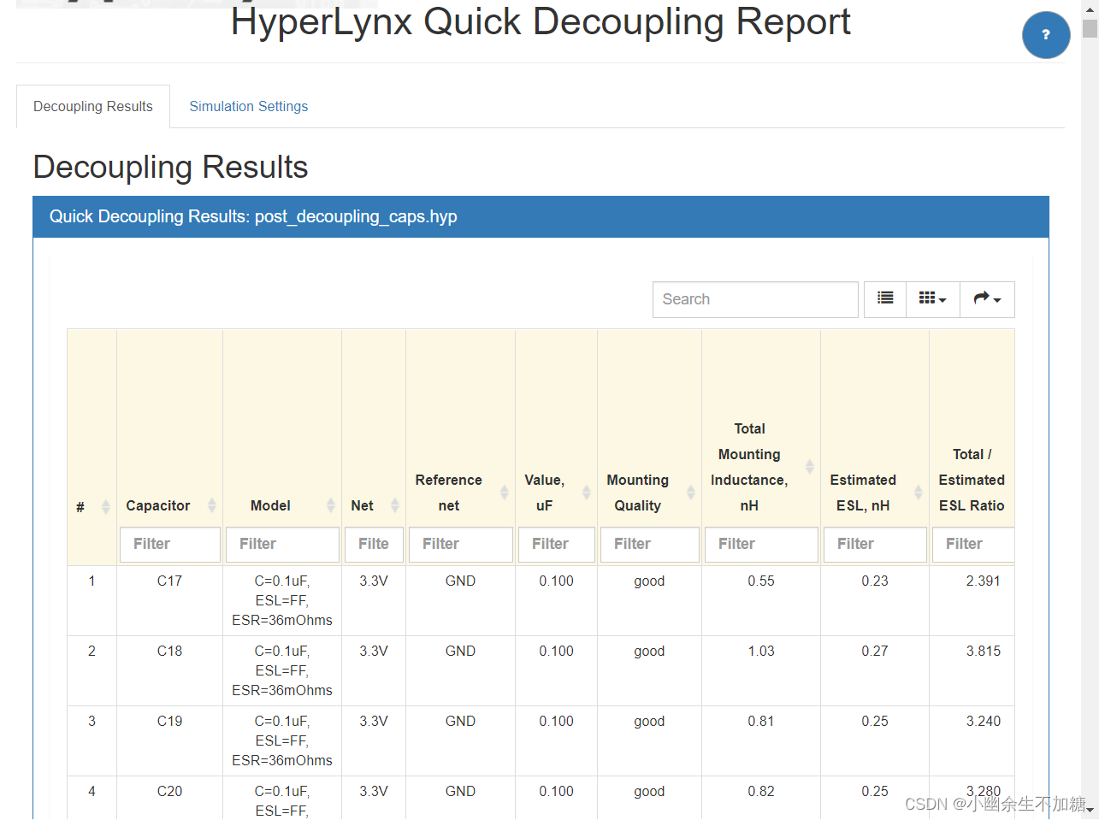Sort by Mounting Quality column arrows

pos(691,493)
